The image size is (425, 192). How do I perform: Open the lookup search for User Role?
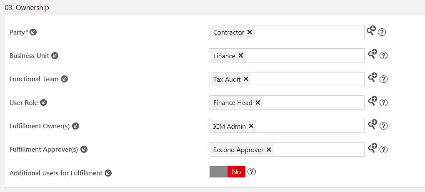pos(372,100)
